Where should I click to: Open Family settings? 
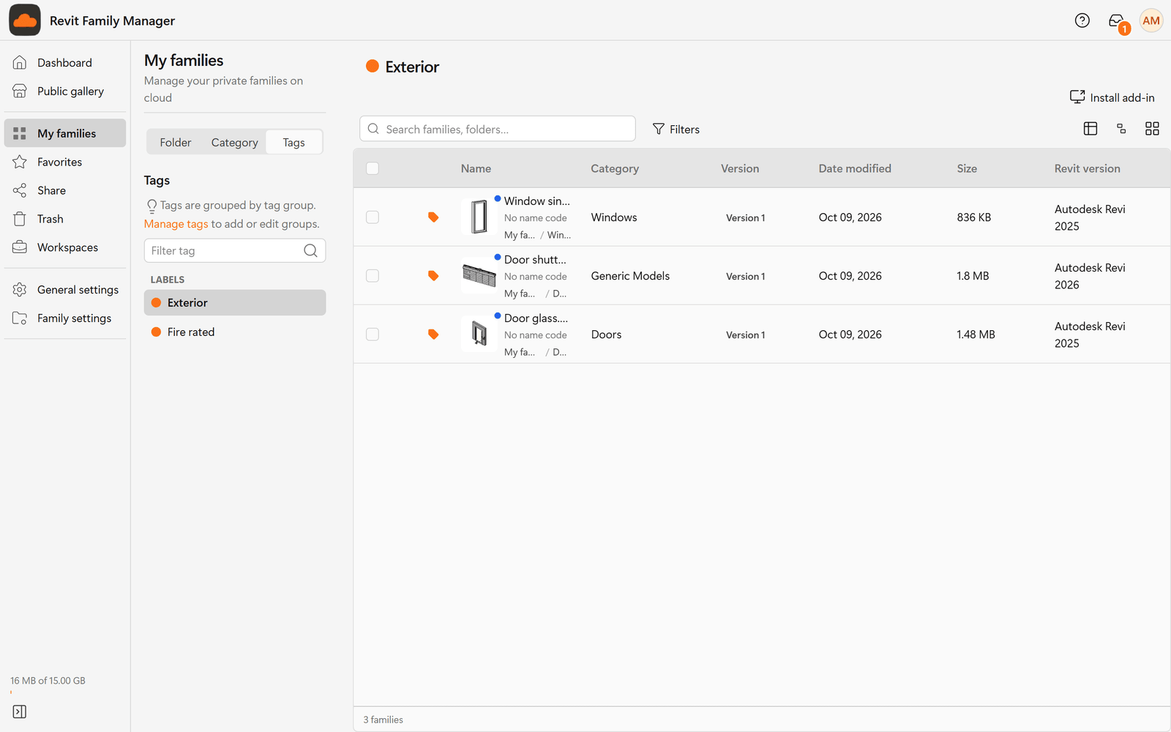click(64, 318)
